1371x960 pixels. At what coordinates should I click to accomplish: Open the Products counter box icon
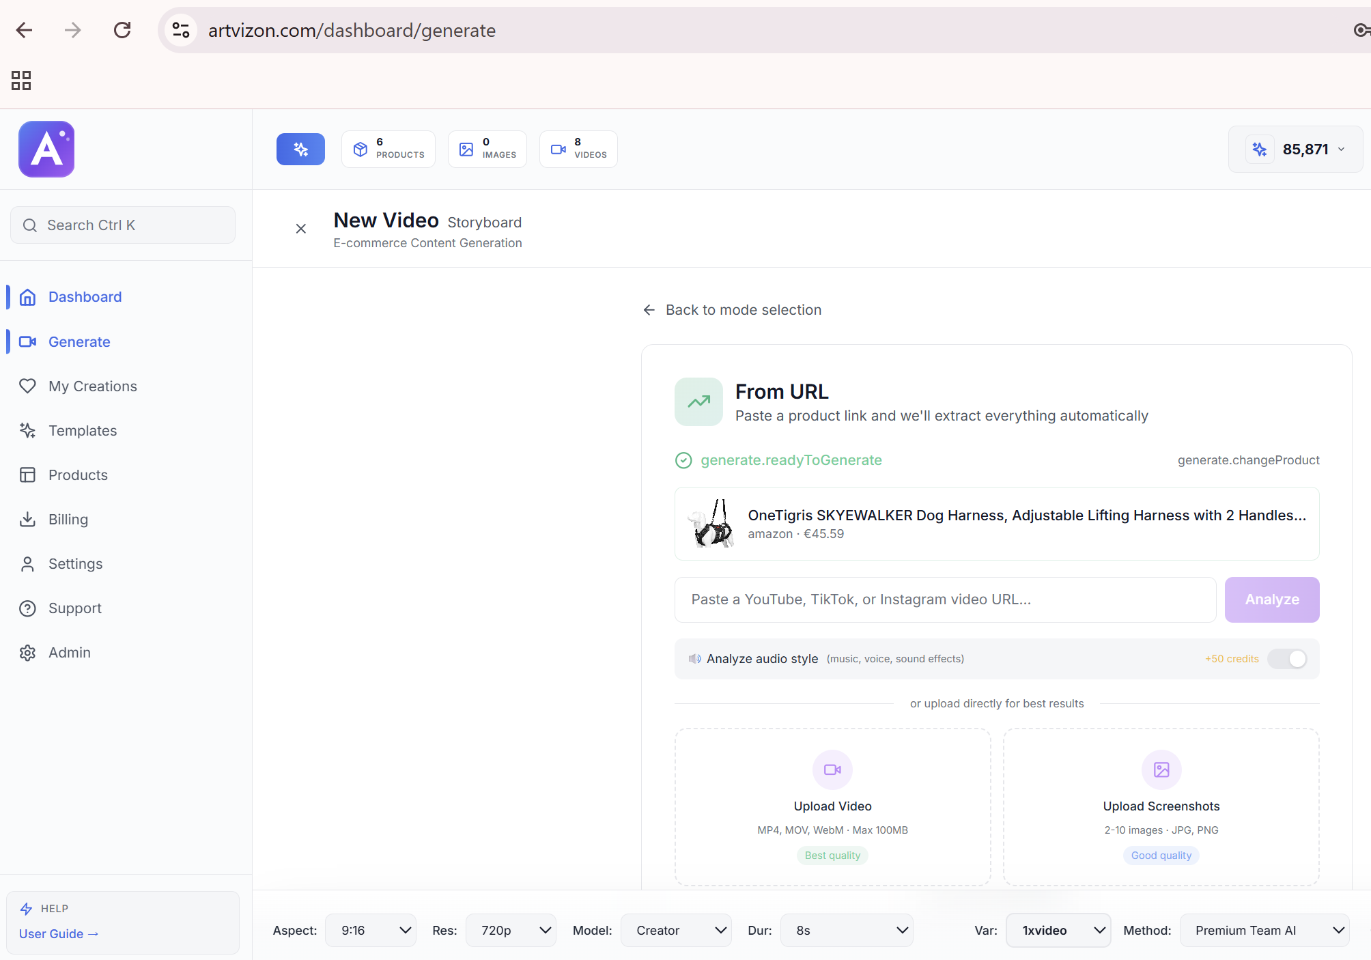click(361, 149)
